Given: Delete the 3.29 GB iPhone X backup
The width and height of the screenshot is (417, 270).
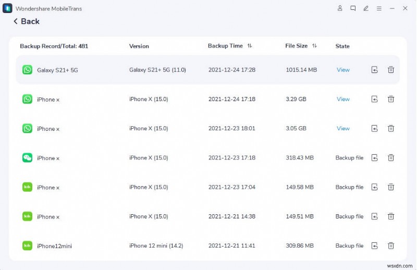Looking at the screenshot, I should (390, 99).
